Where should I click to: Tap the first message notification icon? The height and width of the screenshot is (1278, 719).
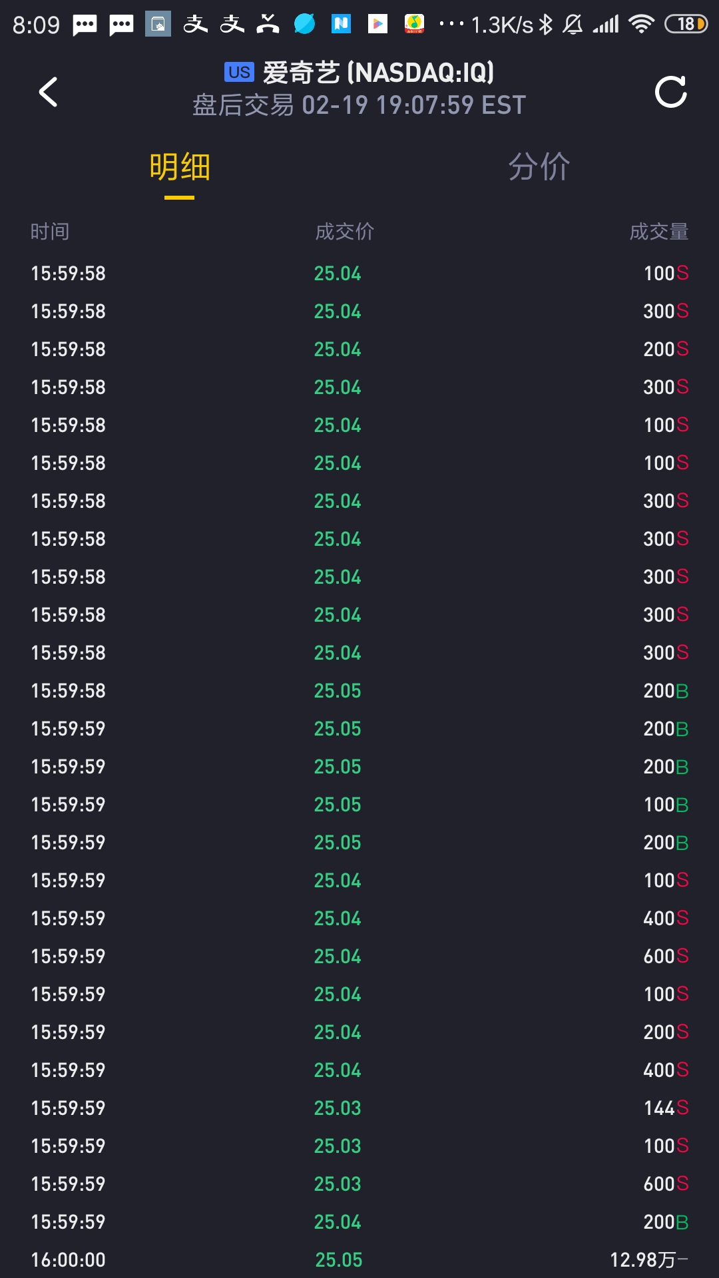click(x=85, y=25)
